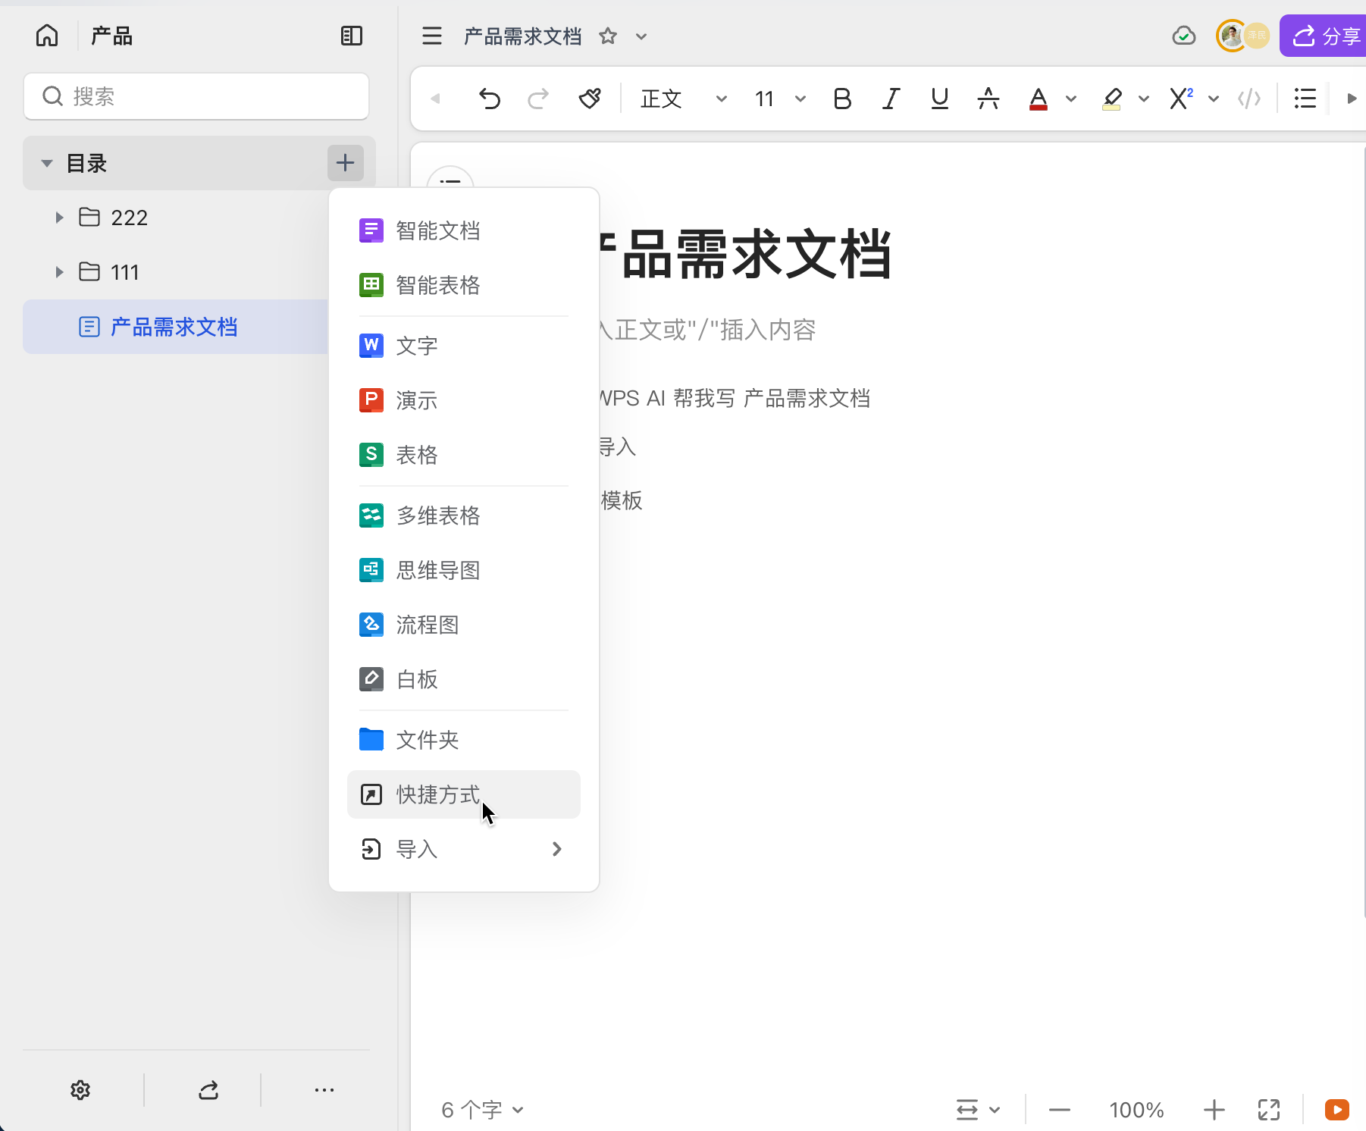
Task: Create a new 智能文档
Action: [x=464, y=230]
